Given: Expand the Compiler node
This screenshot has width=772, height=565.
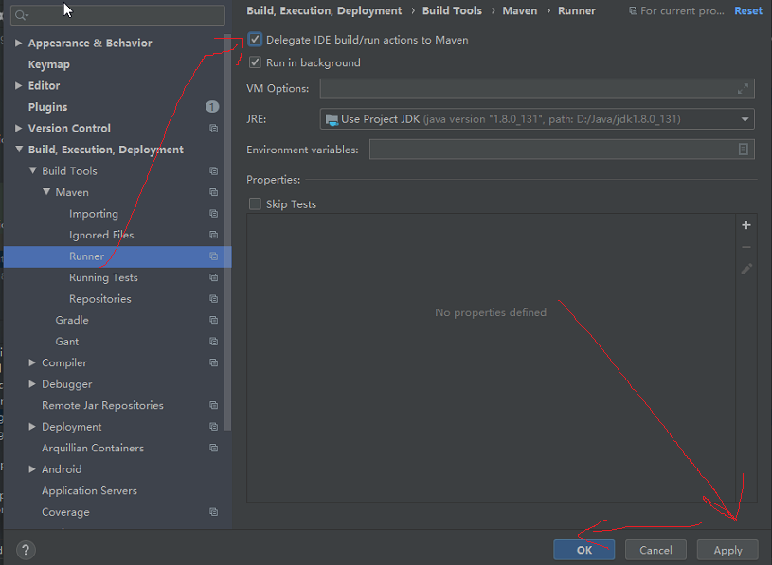Looking at the screenshot, I should 32,362.
